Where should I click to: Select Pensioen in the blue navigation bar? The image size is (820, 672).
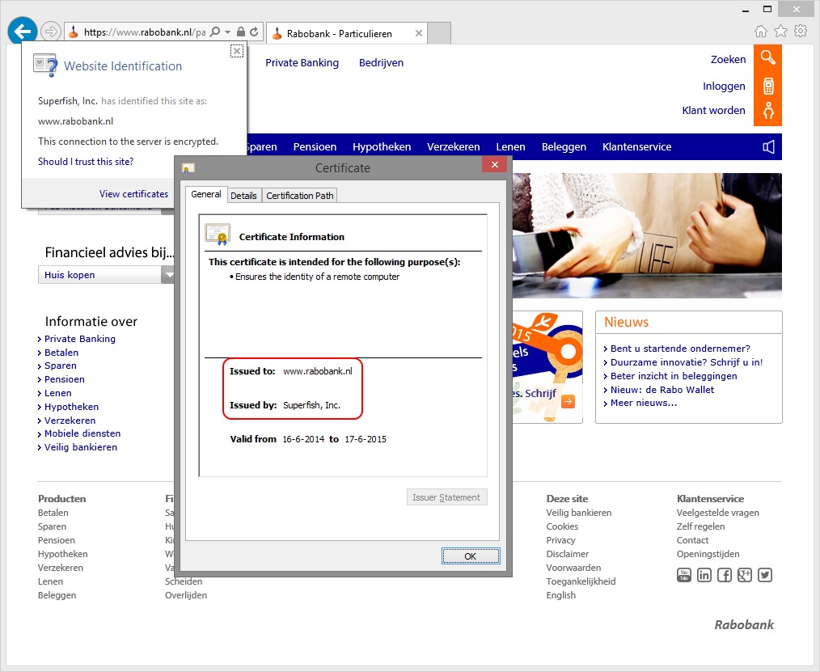[x=315, y=147]
